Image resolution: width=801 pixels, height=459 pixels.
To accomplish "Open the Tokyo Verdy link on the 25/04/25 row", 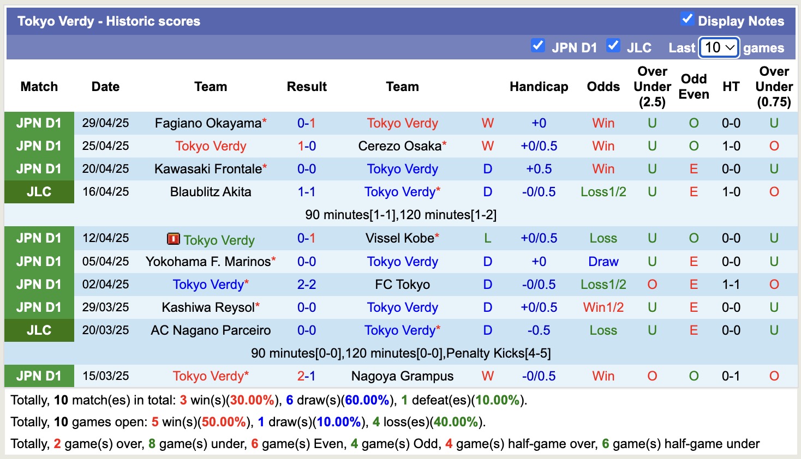I will pyautogui.click(x=211, y=146).
